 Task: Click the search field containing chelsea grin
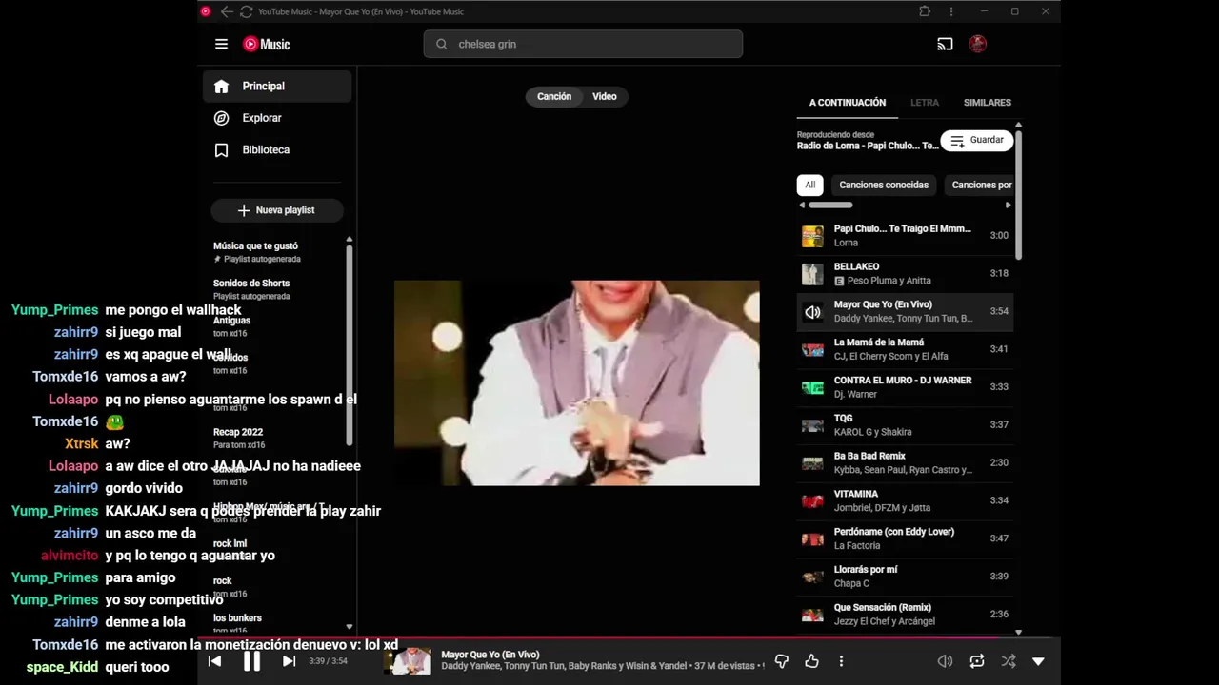click(583, 44)
